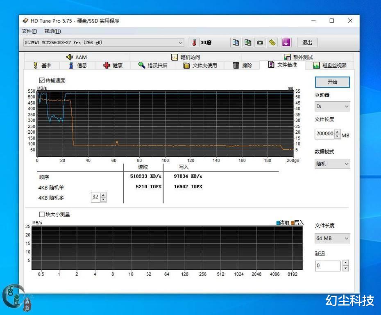Screen dimensions: 381x315
Task: Switch to the 错误扫描 tab
Action: (x=152, y=66)
